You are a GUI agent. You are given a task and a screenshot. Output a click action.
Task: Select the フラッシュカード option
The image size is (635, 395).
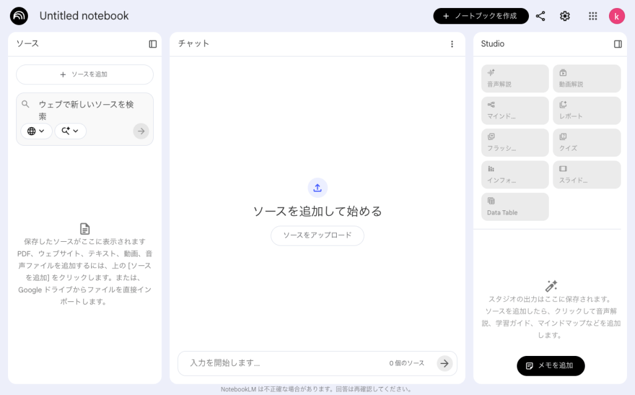click(x=515, y=143)
